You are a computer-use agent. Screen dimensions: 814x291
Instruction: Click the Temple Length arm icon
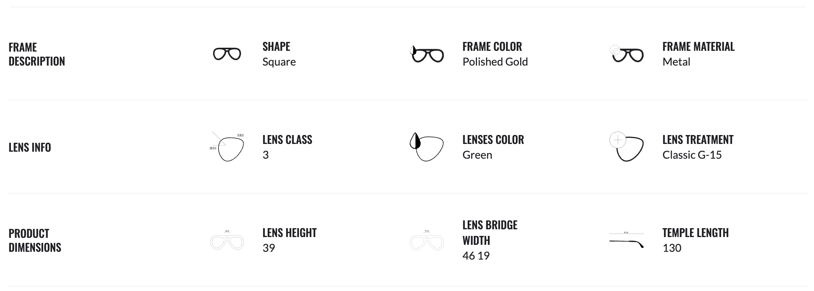tap(626, 241)
